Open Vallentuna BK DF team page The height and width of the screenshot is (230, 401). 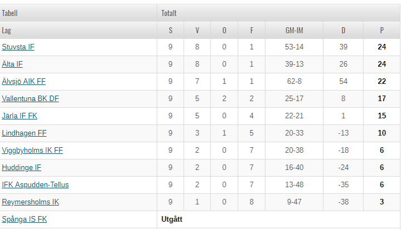point(31,98)
